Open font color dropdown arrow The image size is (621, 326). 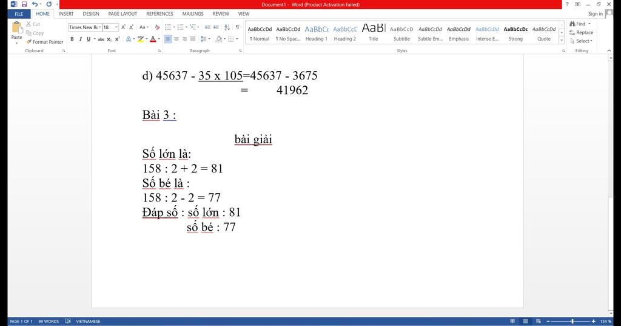click(x=159, y=39)
